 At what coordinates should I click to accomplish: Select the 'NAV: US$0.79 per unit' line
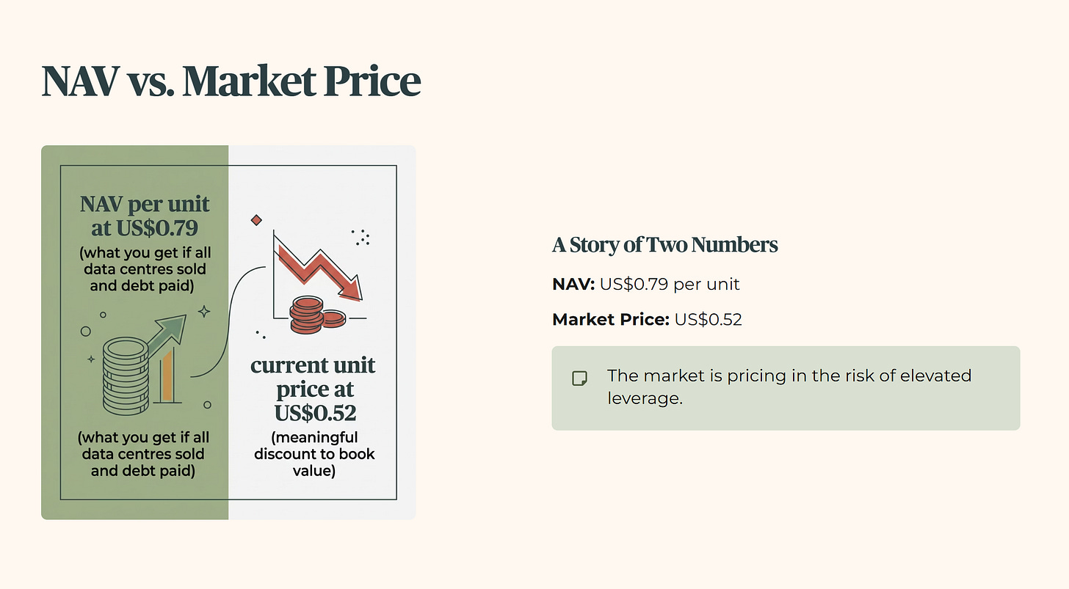[646, 284]
